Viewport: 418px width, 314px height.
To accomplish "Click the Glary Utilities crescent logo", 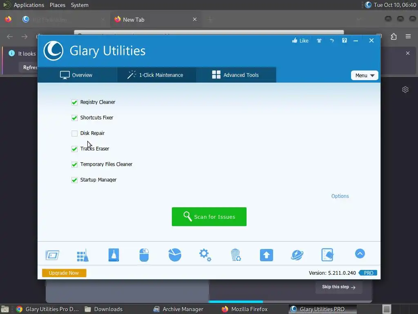I will tap(53, 50).
